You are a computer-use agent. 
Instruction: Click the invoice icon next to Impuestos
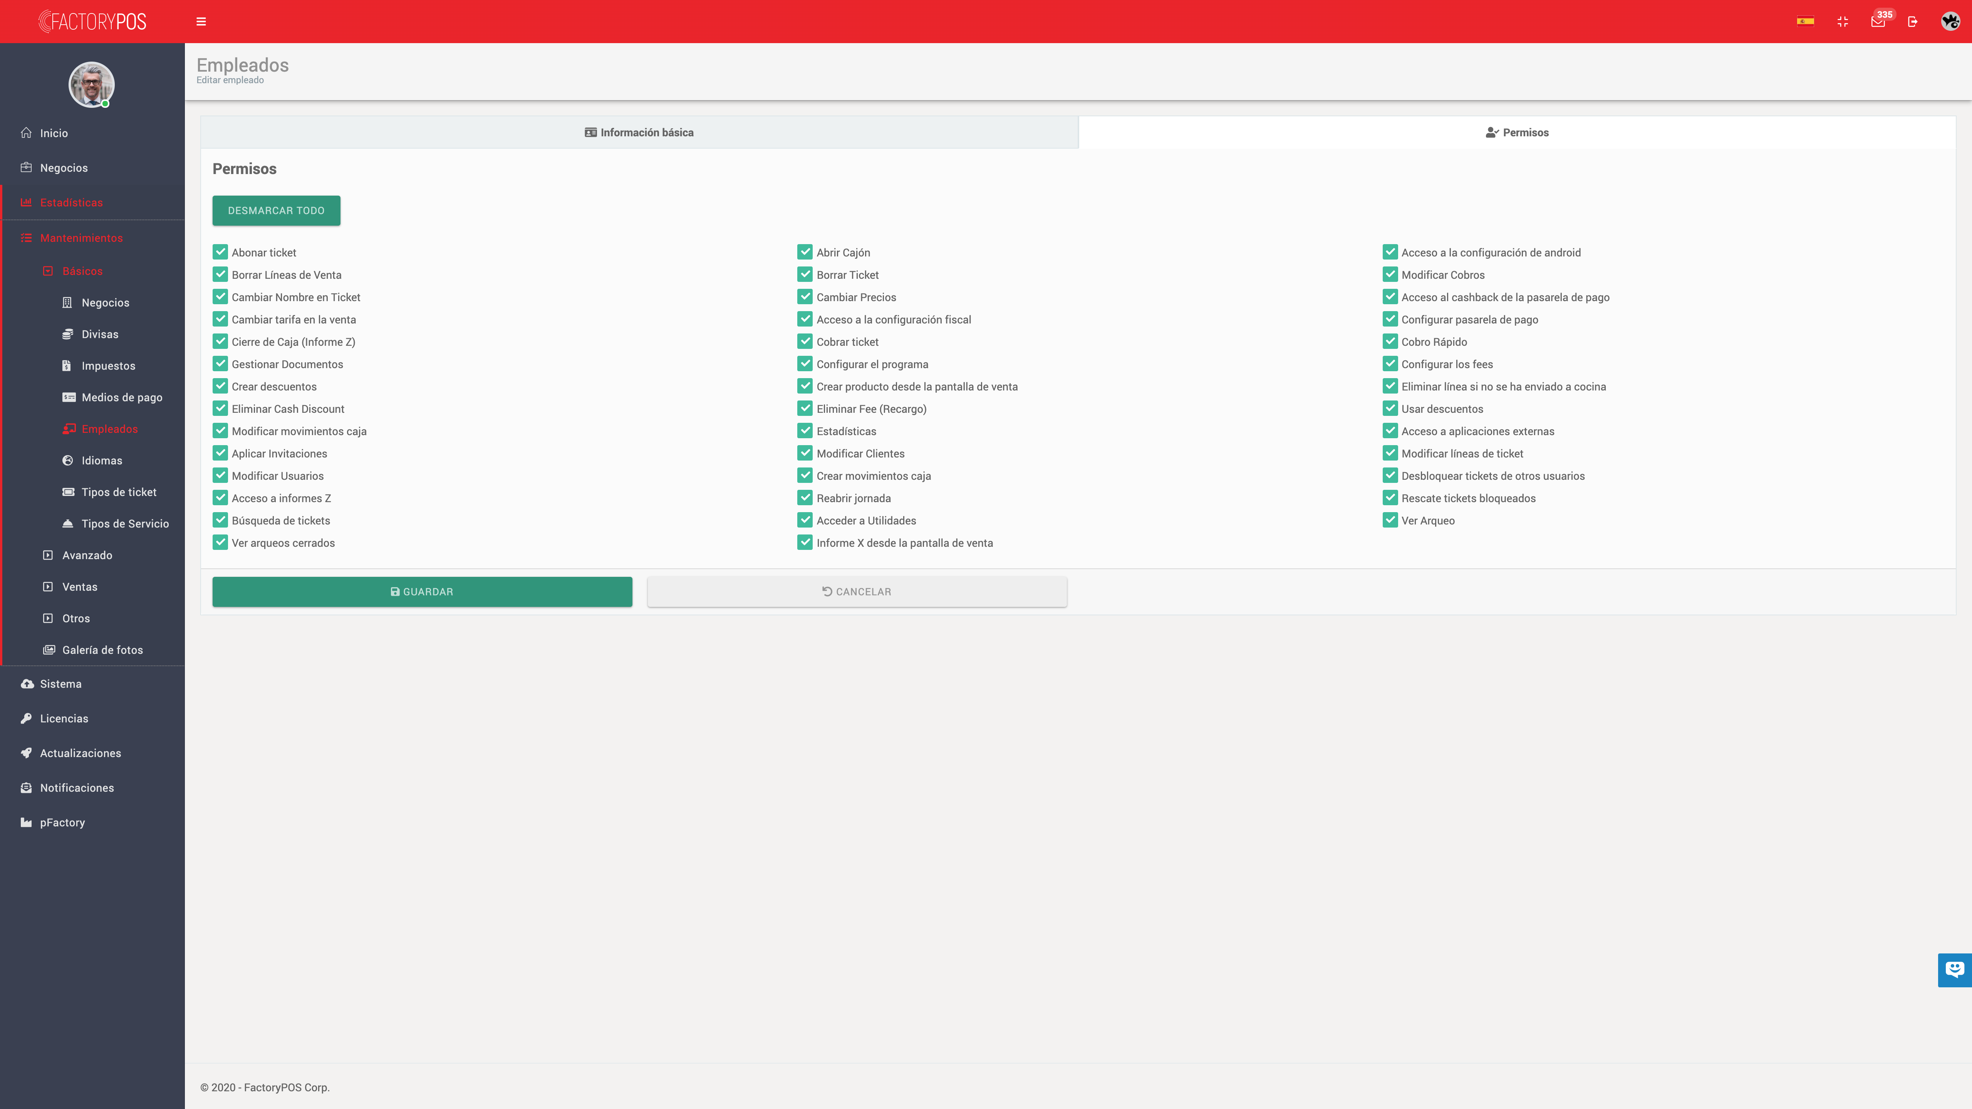click(x=67, y=365)
